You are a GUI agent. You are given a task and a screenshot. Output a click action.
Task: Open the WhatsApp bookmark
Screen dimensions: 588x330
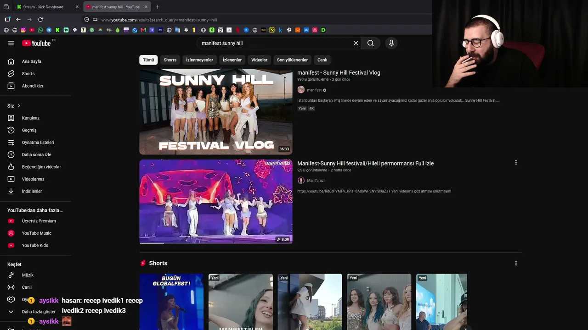[40, 30]
